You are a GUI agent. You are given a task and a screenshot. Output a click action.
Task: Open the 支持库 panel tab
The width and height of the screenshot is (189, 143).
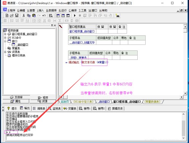(x=16, y=97)
